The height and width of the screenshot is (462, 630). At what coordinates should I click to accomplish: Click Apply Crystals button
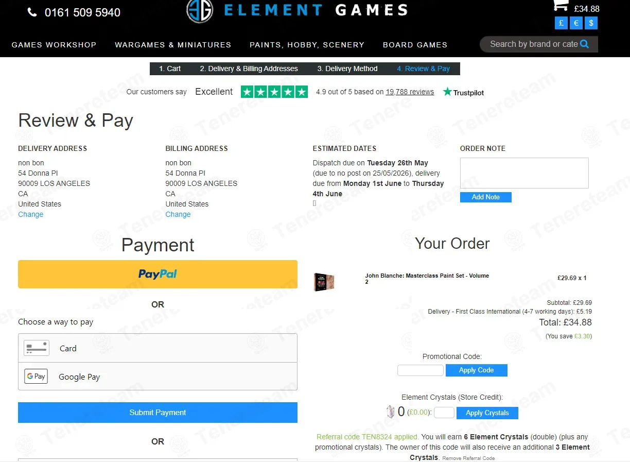487,413
